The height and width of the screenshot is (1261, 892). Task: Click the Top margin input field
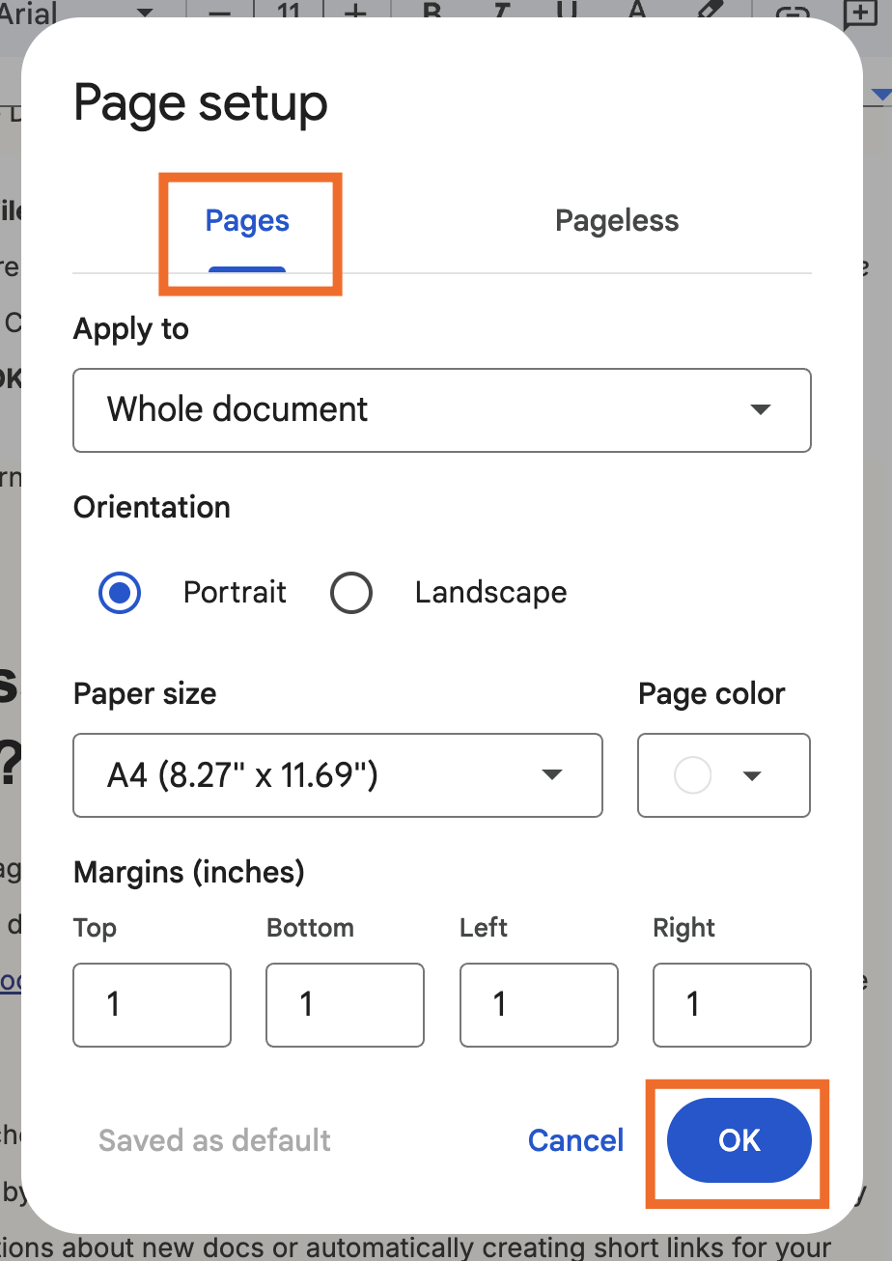153,1004
